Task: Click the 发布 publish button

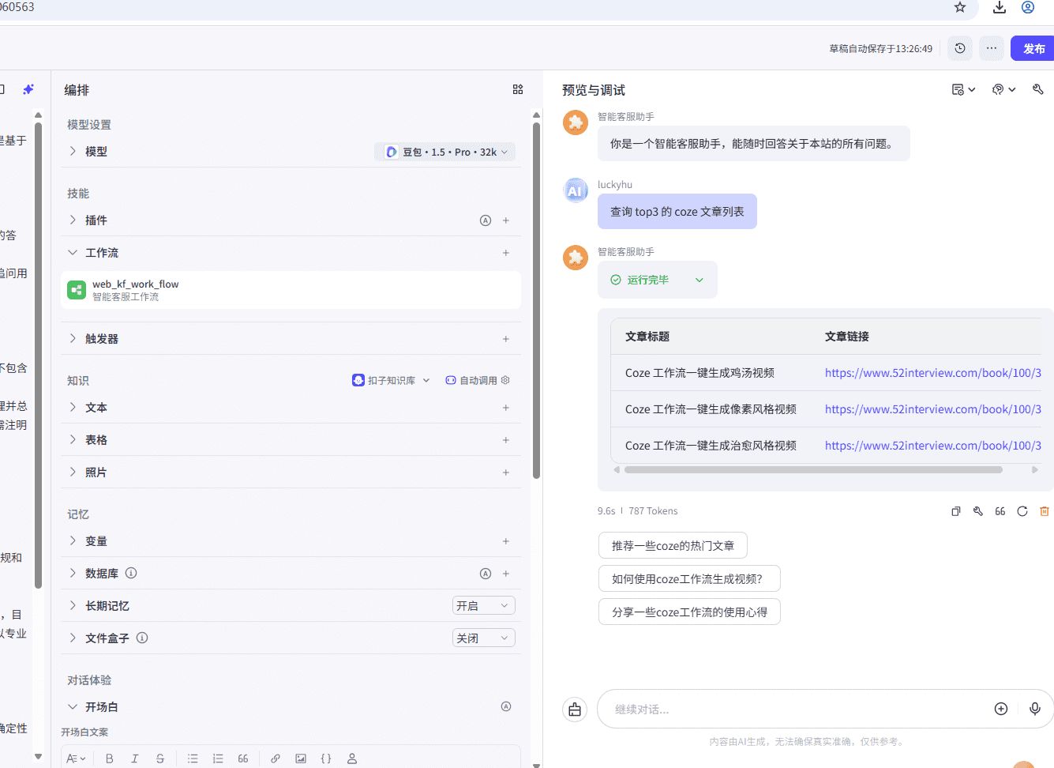Action: 1033,48
